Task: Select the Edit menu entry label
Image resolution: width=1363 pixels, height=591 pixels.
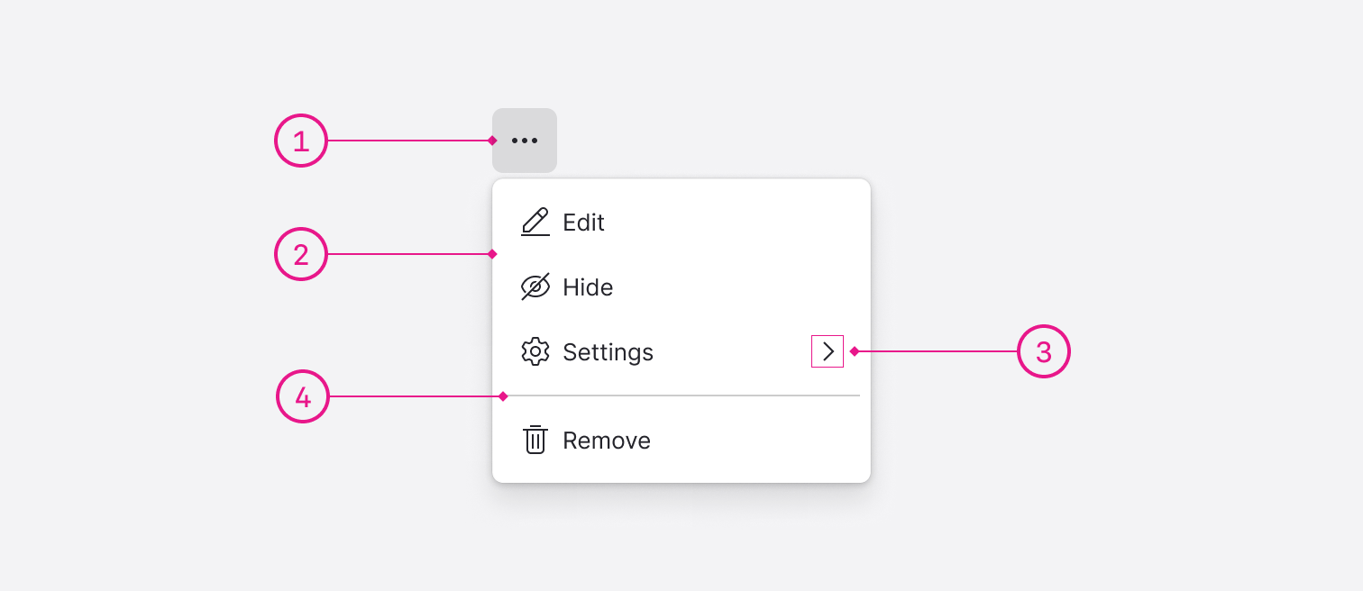Action: (583, 223)
